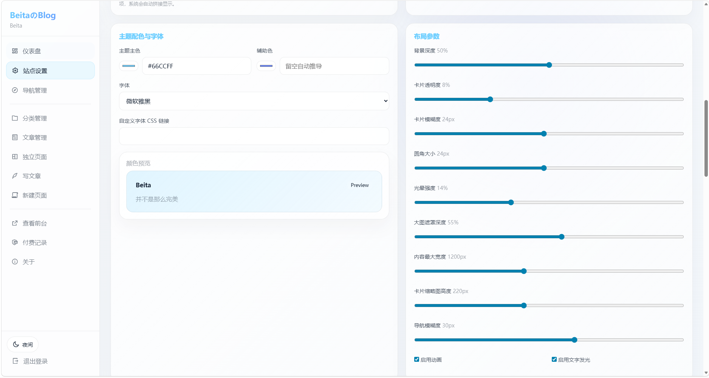Switch to night mode with 夜间 toggle
The height and width of the screenshot is (378, 709).
tap(23, 344)
